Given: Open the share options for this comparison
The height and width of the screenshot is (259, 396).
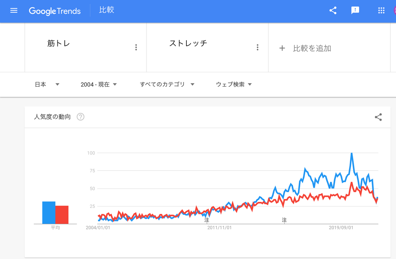Looking at the screenshot, I should tap(333, 10).
